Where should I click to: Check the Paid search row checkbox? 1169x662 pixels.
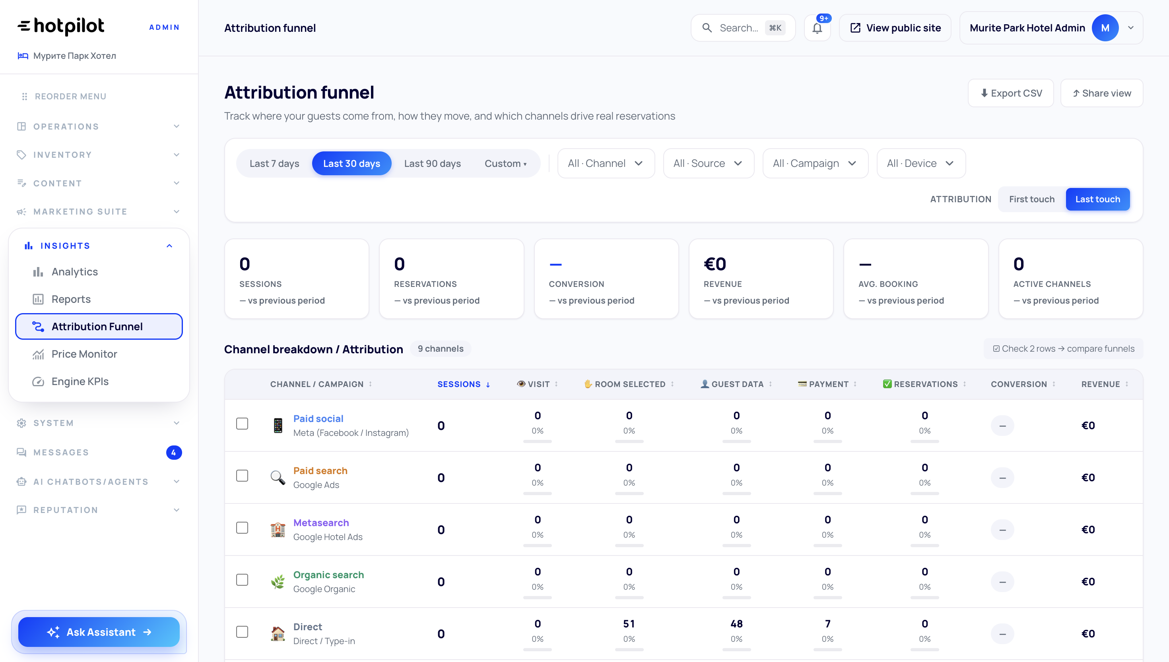[242, 476]
